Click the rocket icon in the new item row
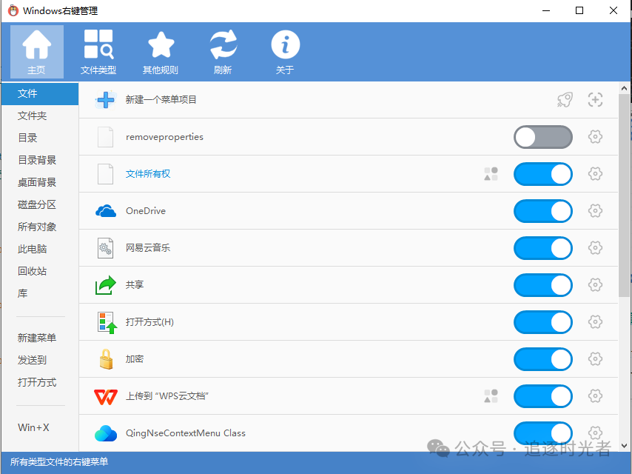Screen dimensions: 632x474 565,100
